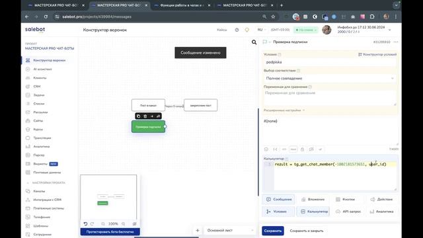Click the Парсер icon in the sidebar

pyautogui.click(x=28, y=155)
